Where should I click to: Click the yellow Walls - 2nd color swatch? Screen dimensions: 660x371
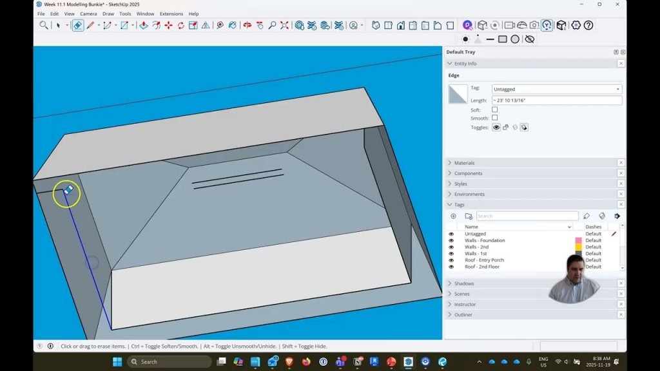tap(578, 247)
